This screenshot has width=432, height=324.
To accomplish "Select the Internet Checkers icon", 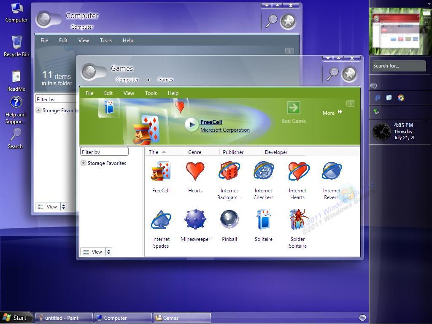I will (x=263, y=171).
